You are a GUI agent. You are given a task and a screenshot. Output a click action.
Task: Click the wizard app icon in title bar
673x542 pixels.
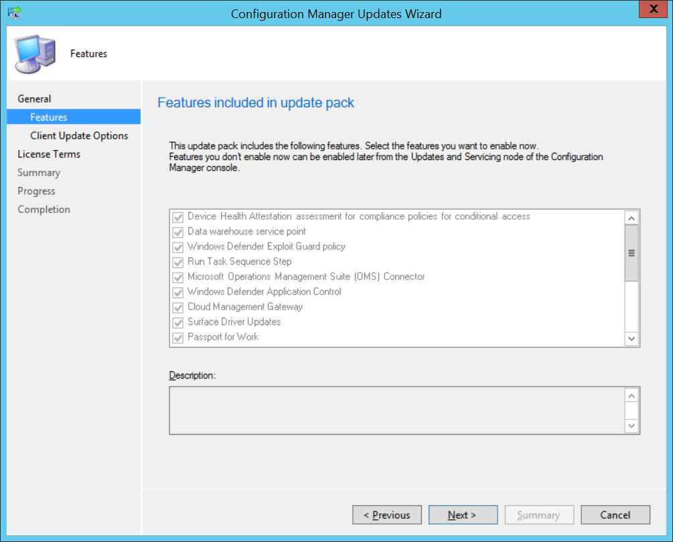(x=14, y=13)
